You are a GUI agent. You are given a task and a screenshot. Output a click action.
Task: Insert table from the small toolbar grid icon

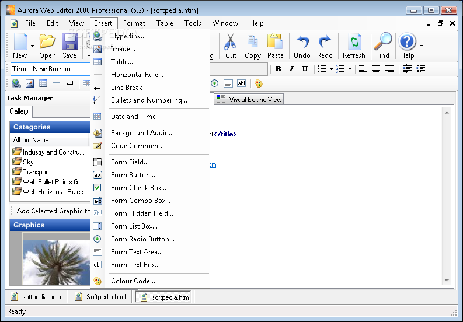coord(43,83)
